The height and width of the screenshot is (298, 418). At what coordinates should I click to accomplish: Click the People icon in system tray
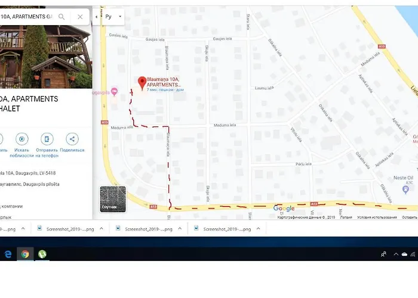pos(383,254)
